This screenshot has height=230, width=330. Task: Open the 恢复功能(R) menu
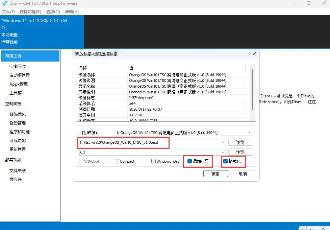click(x=30, y=11)
